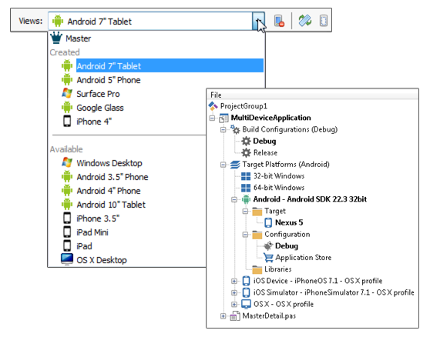Screen dimensions: 430x337
Task: Expand the MasterDetail.pas node
Action: point(223,316)
